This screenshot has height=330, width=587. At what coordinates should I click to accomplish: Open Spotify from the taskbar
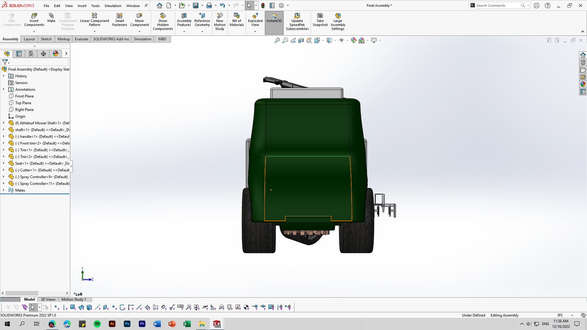click(x=97, y=324)
